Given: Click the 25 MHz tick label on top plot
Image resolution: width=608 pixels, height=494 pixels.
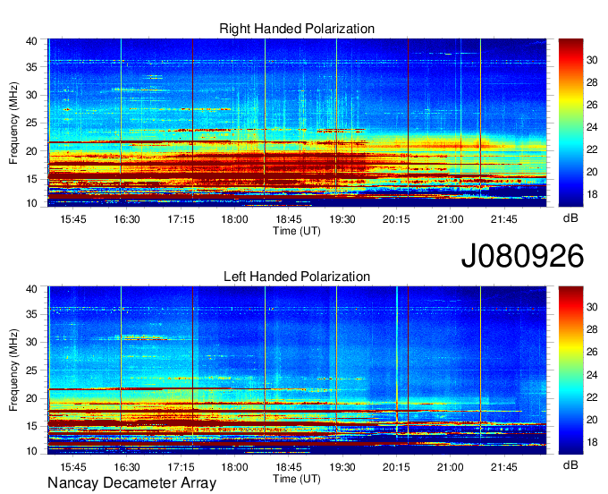Looking at the screenshot, I should tap(31, 123).
